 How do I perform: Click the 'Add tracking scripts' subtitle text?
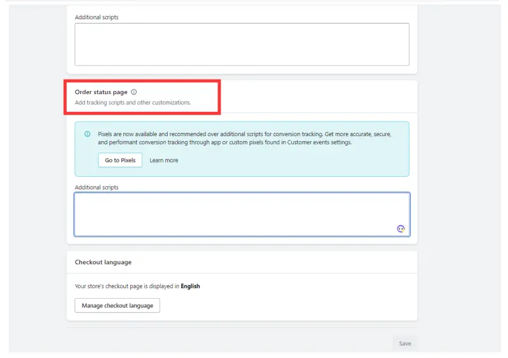point(132,102)
